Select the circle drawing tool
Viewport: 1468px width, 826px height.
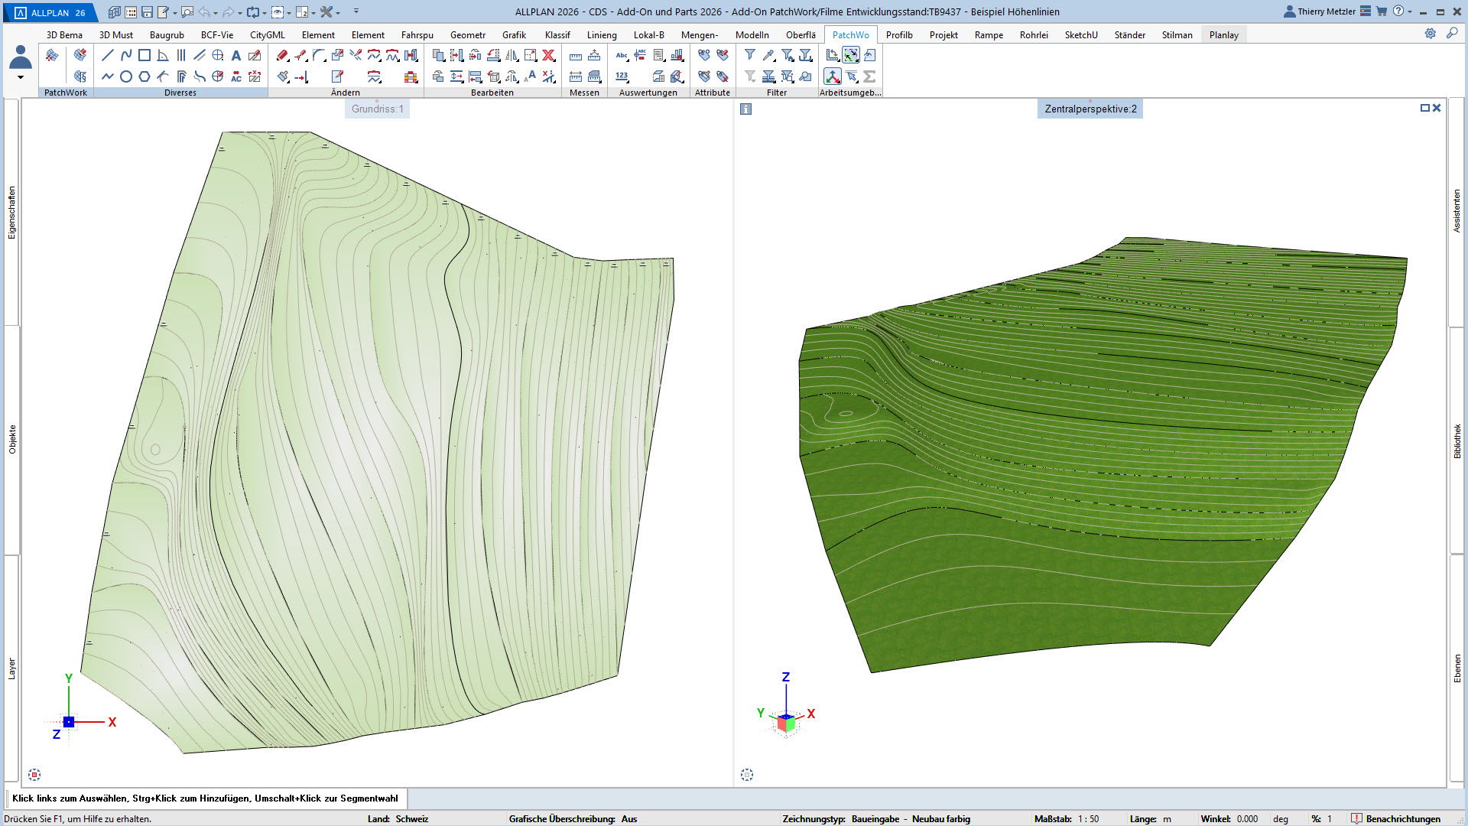point(126,76)
